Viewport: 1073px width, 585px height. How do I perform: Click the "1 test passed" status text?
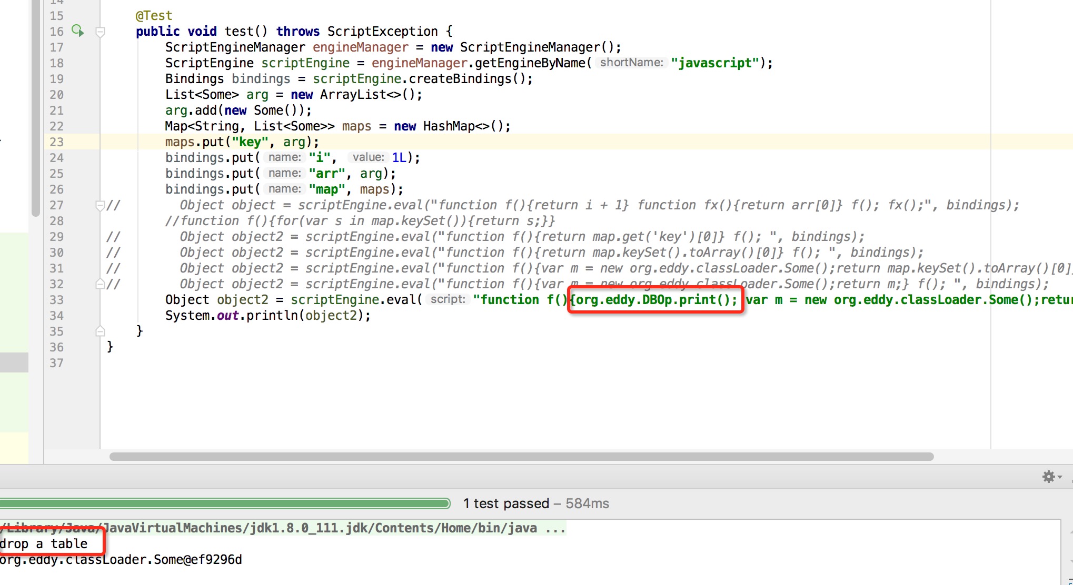tap(505, 503)
